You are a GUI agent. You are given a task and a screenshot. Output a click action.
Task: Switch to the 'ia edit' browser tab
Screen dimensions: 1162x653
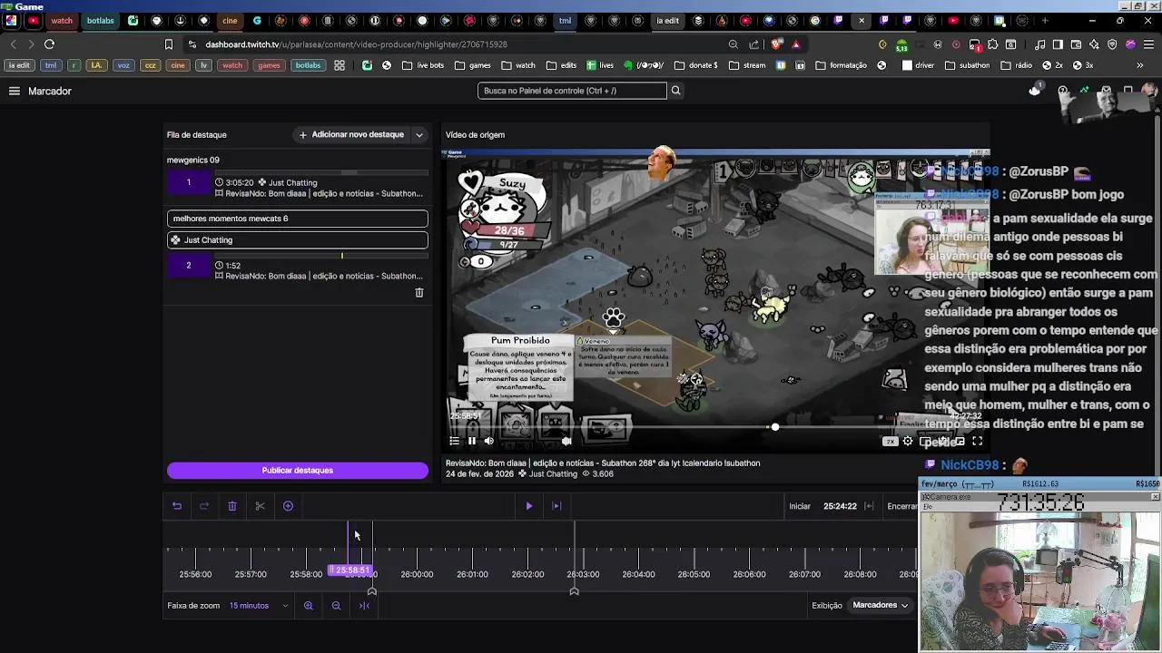click(x=667, y=20)
